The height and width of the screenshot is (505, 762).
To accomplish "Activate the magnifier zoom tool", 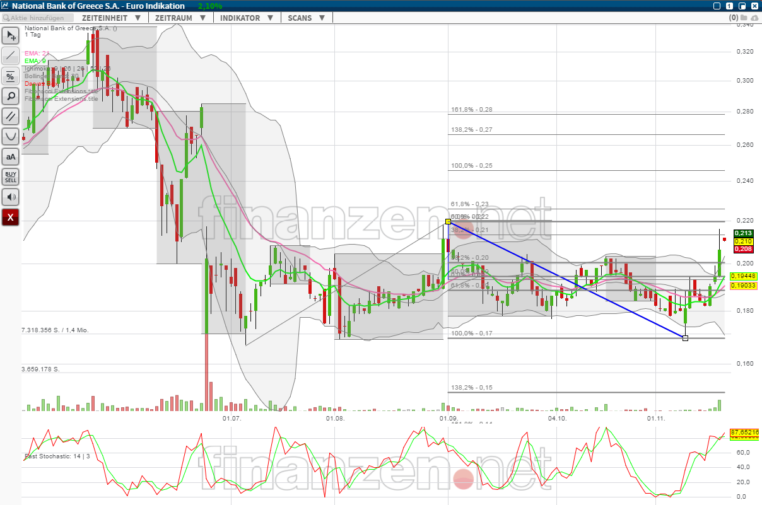I will coord(11,96).
